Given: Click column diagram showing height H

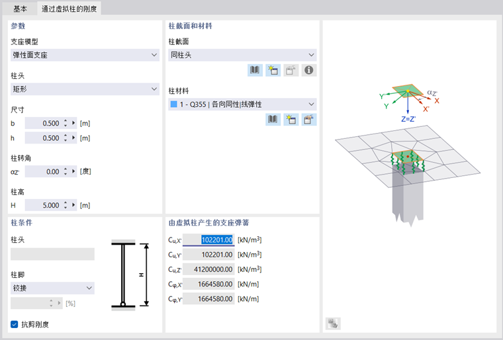Looking at the screenshot, I should (x=130, y=275).
